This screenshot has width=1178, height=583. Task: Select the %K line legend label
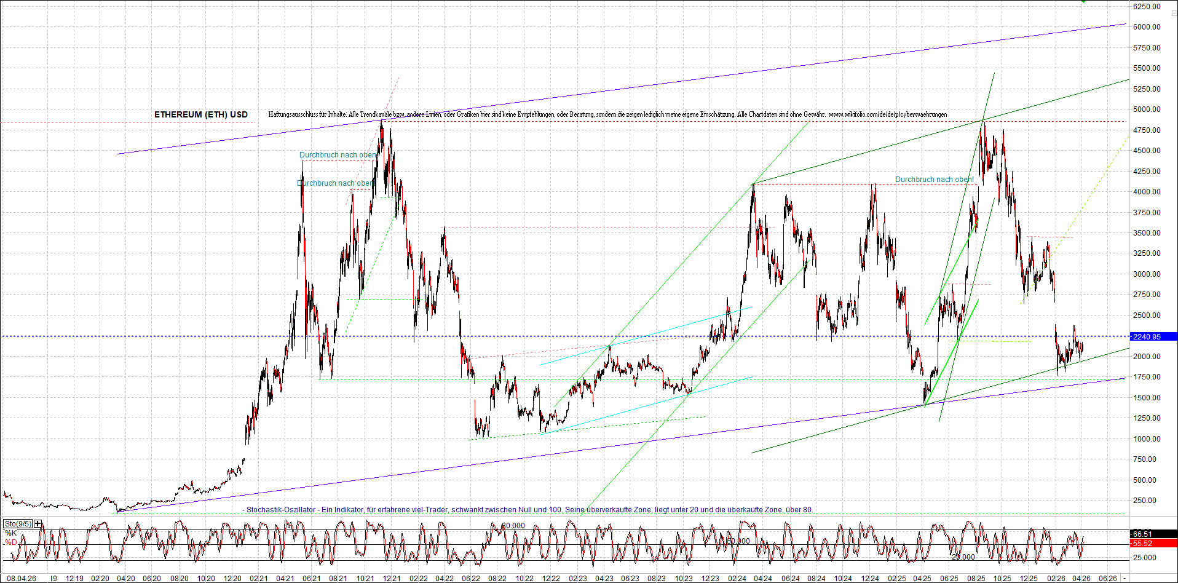(x=11, y=533)
